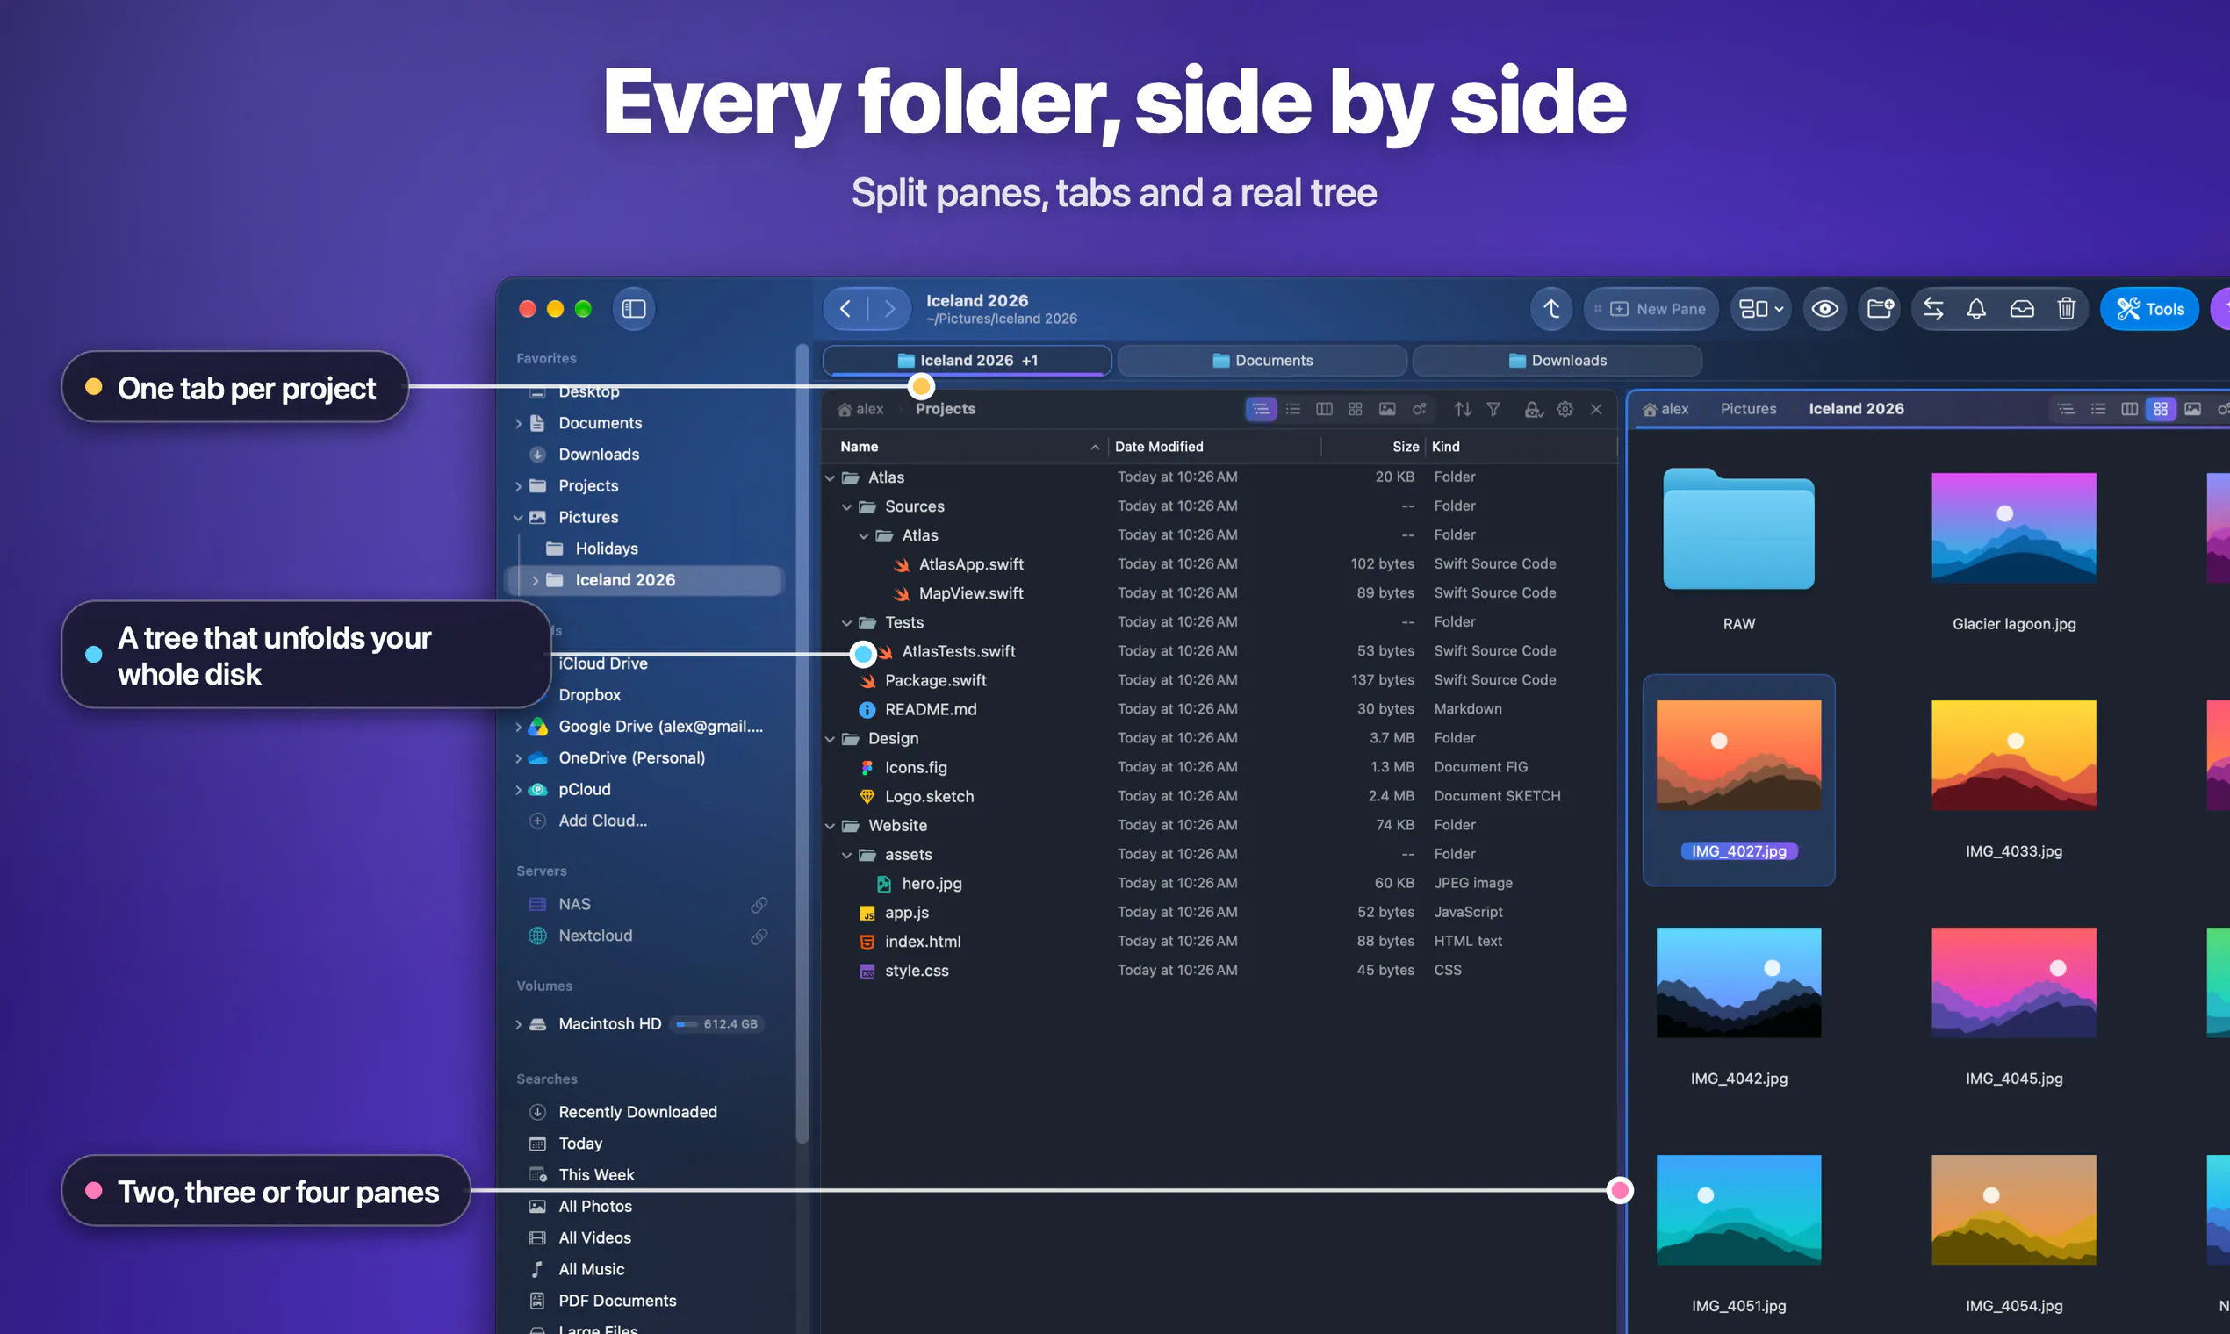Viewport: 2230px width, 1334px height.
Task: Switch to the Documents tab
Action: pyautogui.click(x=1262, y=360)
